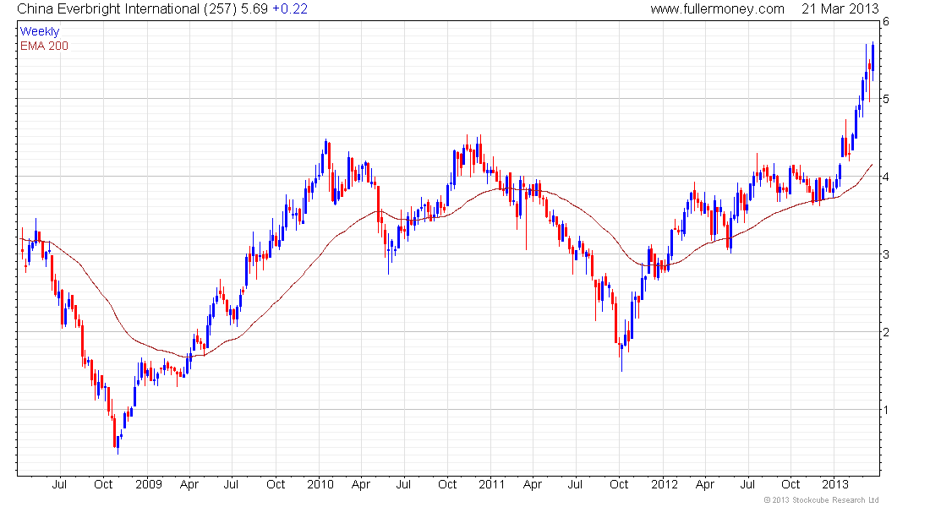Click the +0.22 price change figure
Viewport: 930px width, 507px height.
click(x=289, y=9)
